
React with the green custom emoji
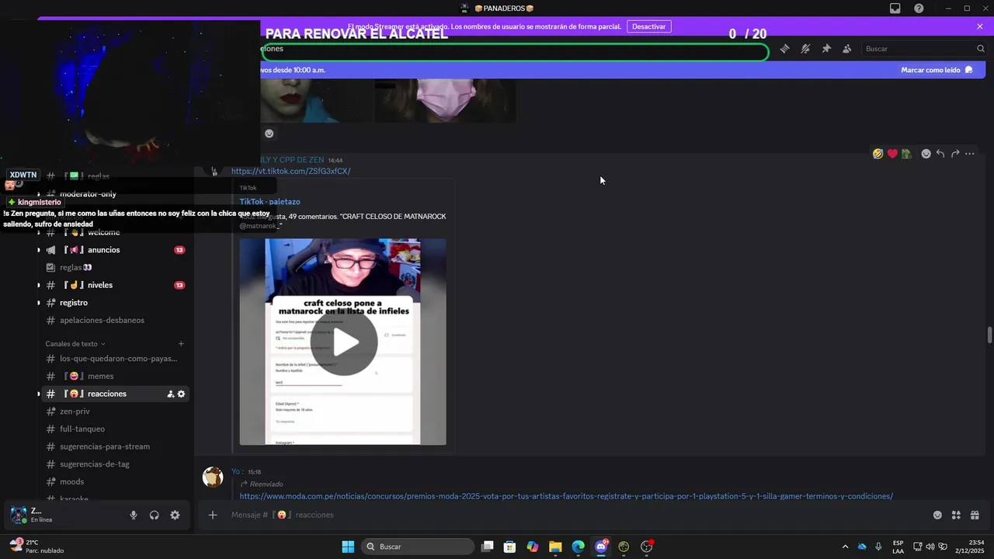click(906, 154)
